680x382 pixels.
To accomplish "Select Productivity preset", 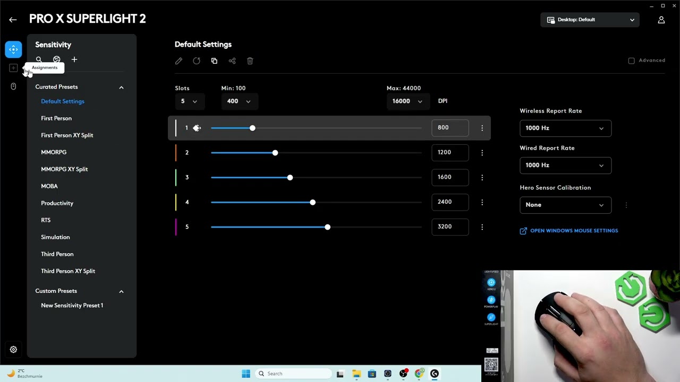I will tap(57, 203).
